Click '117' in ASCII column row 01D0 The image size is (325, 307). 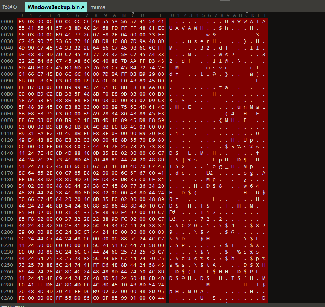[x=208, y=212]
